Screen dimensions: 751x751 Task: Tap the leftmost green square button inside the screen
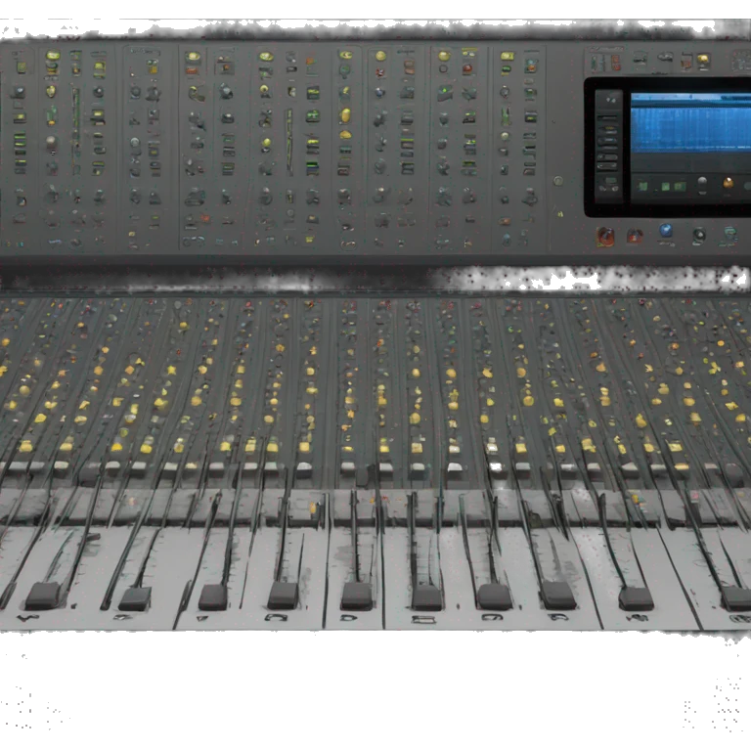[x=643, y=186]
